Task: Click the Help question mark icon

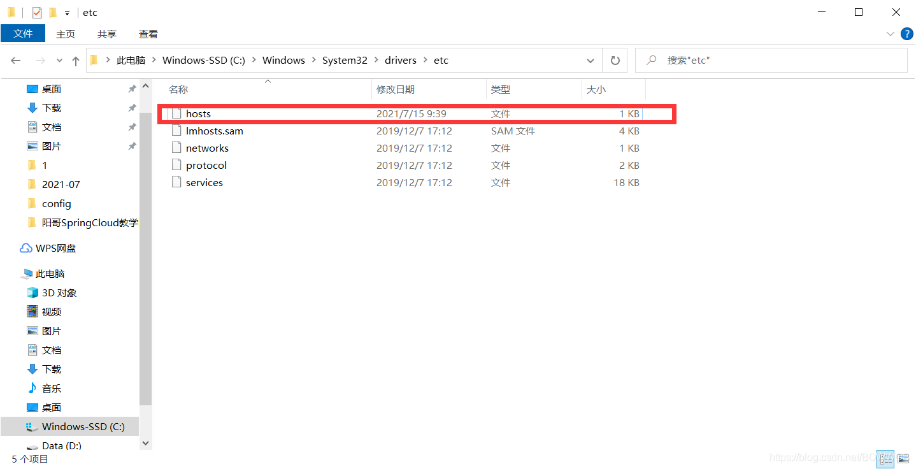Action: point(906,34)
